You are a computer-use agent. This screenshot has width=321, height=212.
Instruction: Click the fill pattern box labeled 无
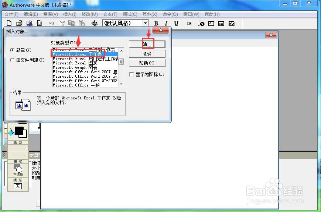pos(18,186)
